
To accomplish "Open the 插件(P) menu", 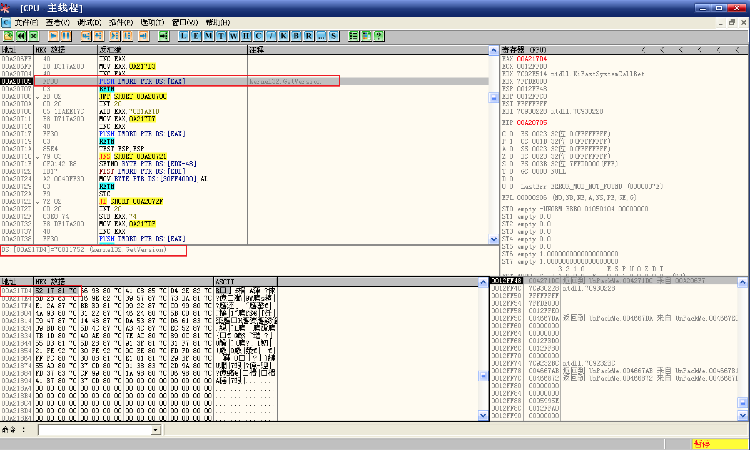I will [x=121, y=22].
